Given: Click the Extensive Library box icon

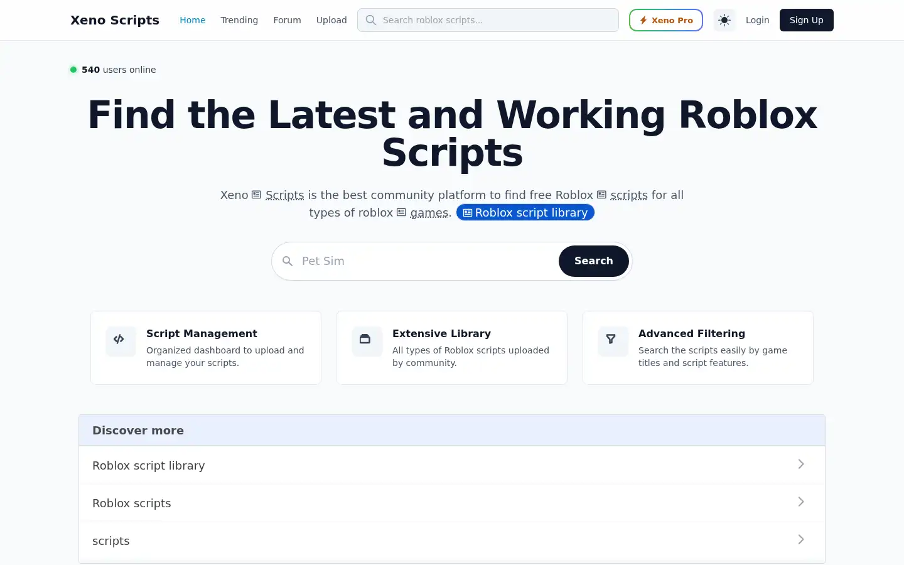Looking at the screenshot, I should 365,339.
